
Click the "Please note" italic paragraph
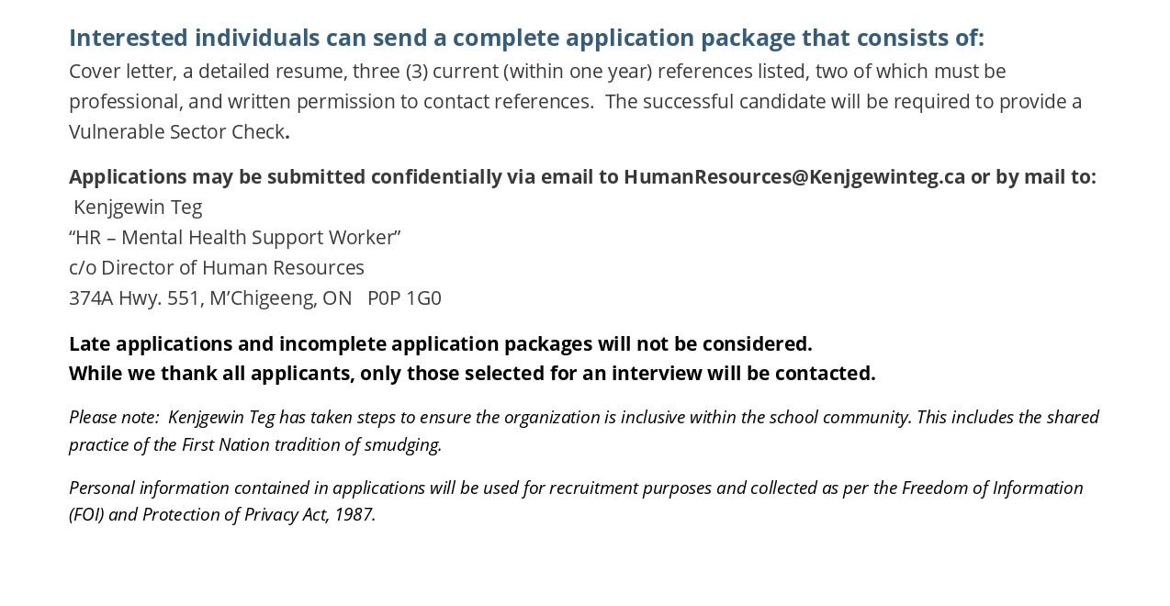pyautogui.click(x=584, y=431)
